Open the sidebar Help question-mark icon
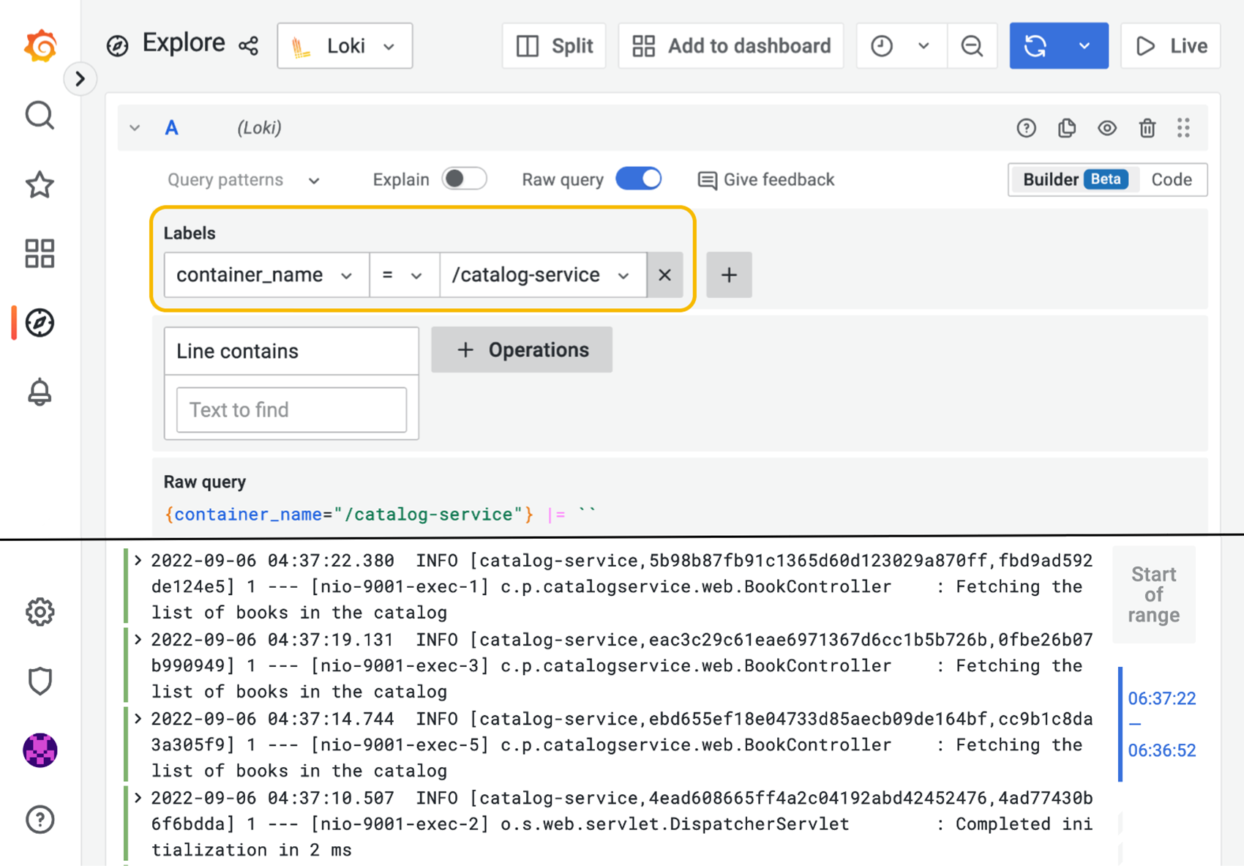Viewport: 1244px width, 866px height. click(40, 819)
